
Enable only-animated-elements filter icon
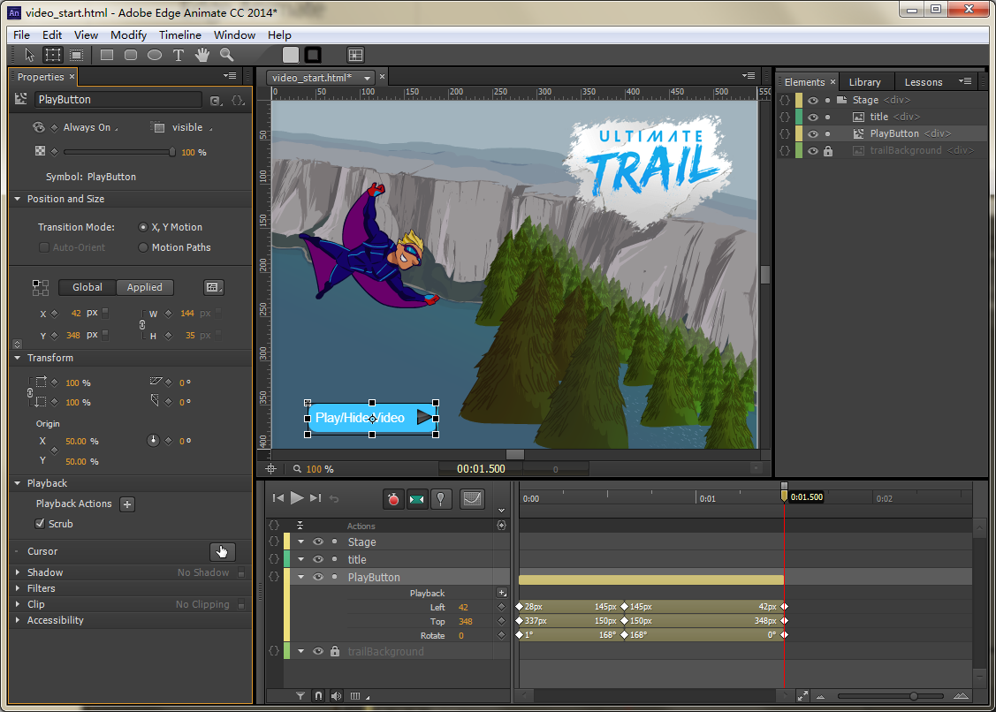tap(300, 696)
